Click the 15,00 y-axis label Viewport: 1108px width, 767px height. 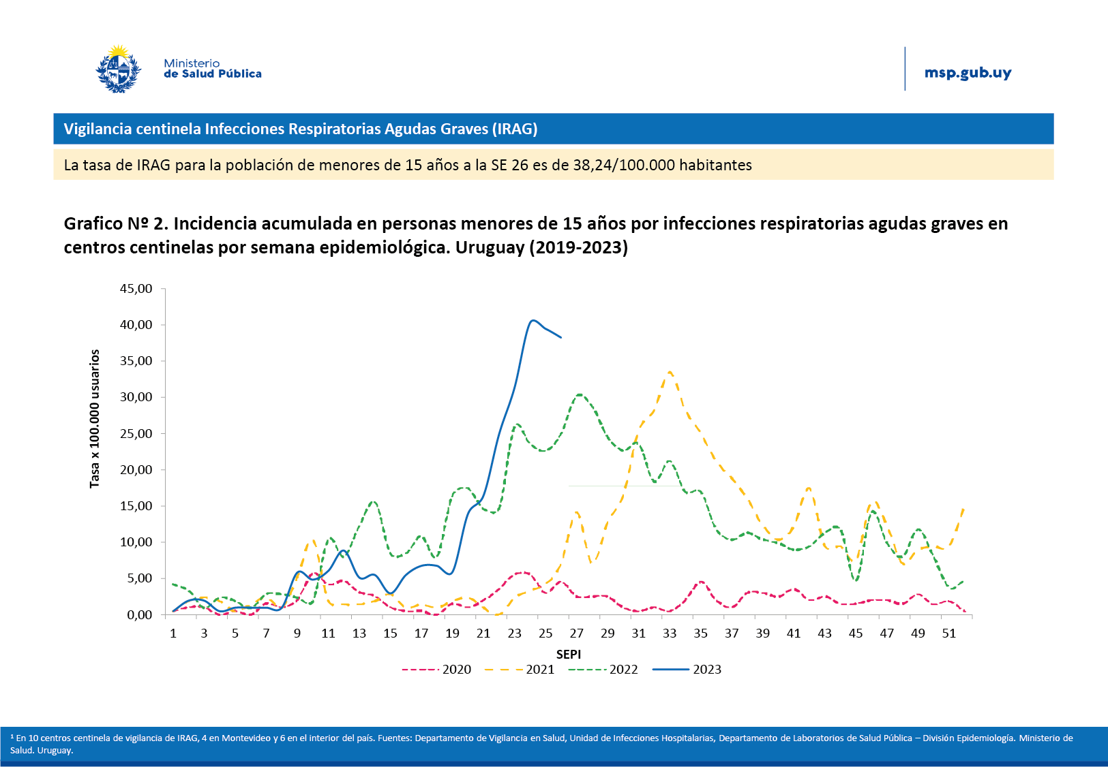[x=136, y=505]
